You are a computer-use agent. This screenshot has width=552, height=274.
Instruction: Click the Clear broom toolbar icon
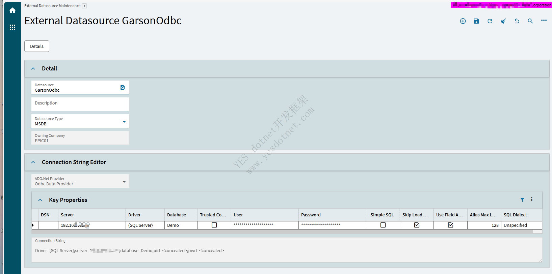tap(503, 21)
